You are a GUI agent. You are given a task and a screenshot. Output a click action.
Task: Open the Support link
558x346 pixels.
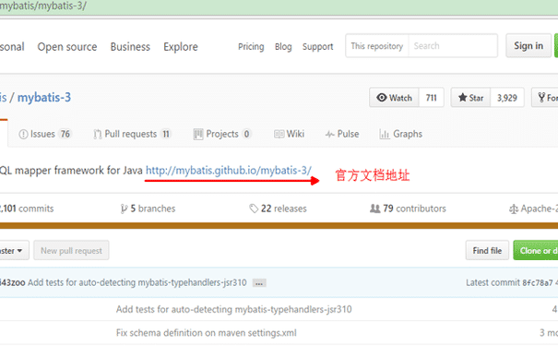coord(318,47)
